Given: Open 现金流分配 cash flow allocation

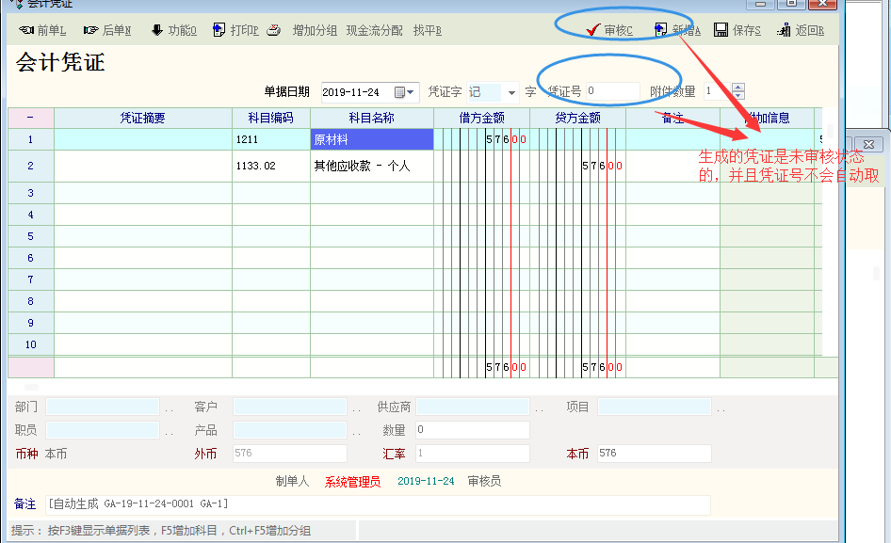Looking at the screenshot, I should [x=374, y=31].
